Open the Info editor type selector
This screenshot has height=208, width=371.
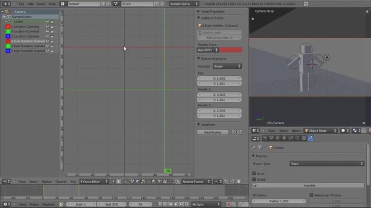click(x=6, y=4)
